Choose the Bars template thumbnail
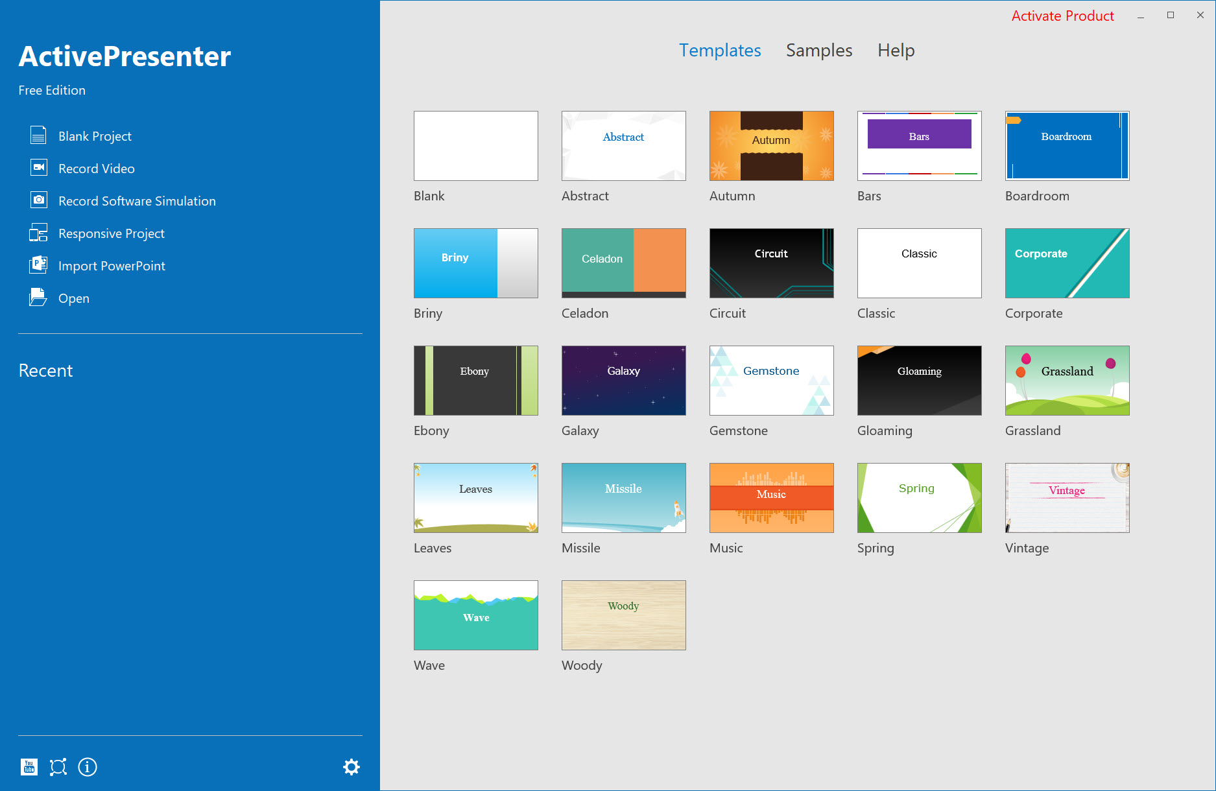Image resolution: width=1216 pixels, height=791 pixels. (x=920, y=146)
